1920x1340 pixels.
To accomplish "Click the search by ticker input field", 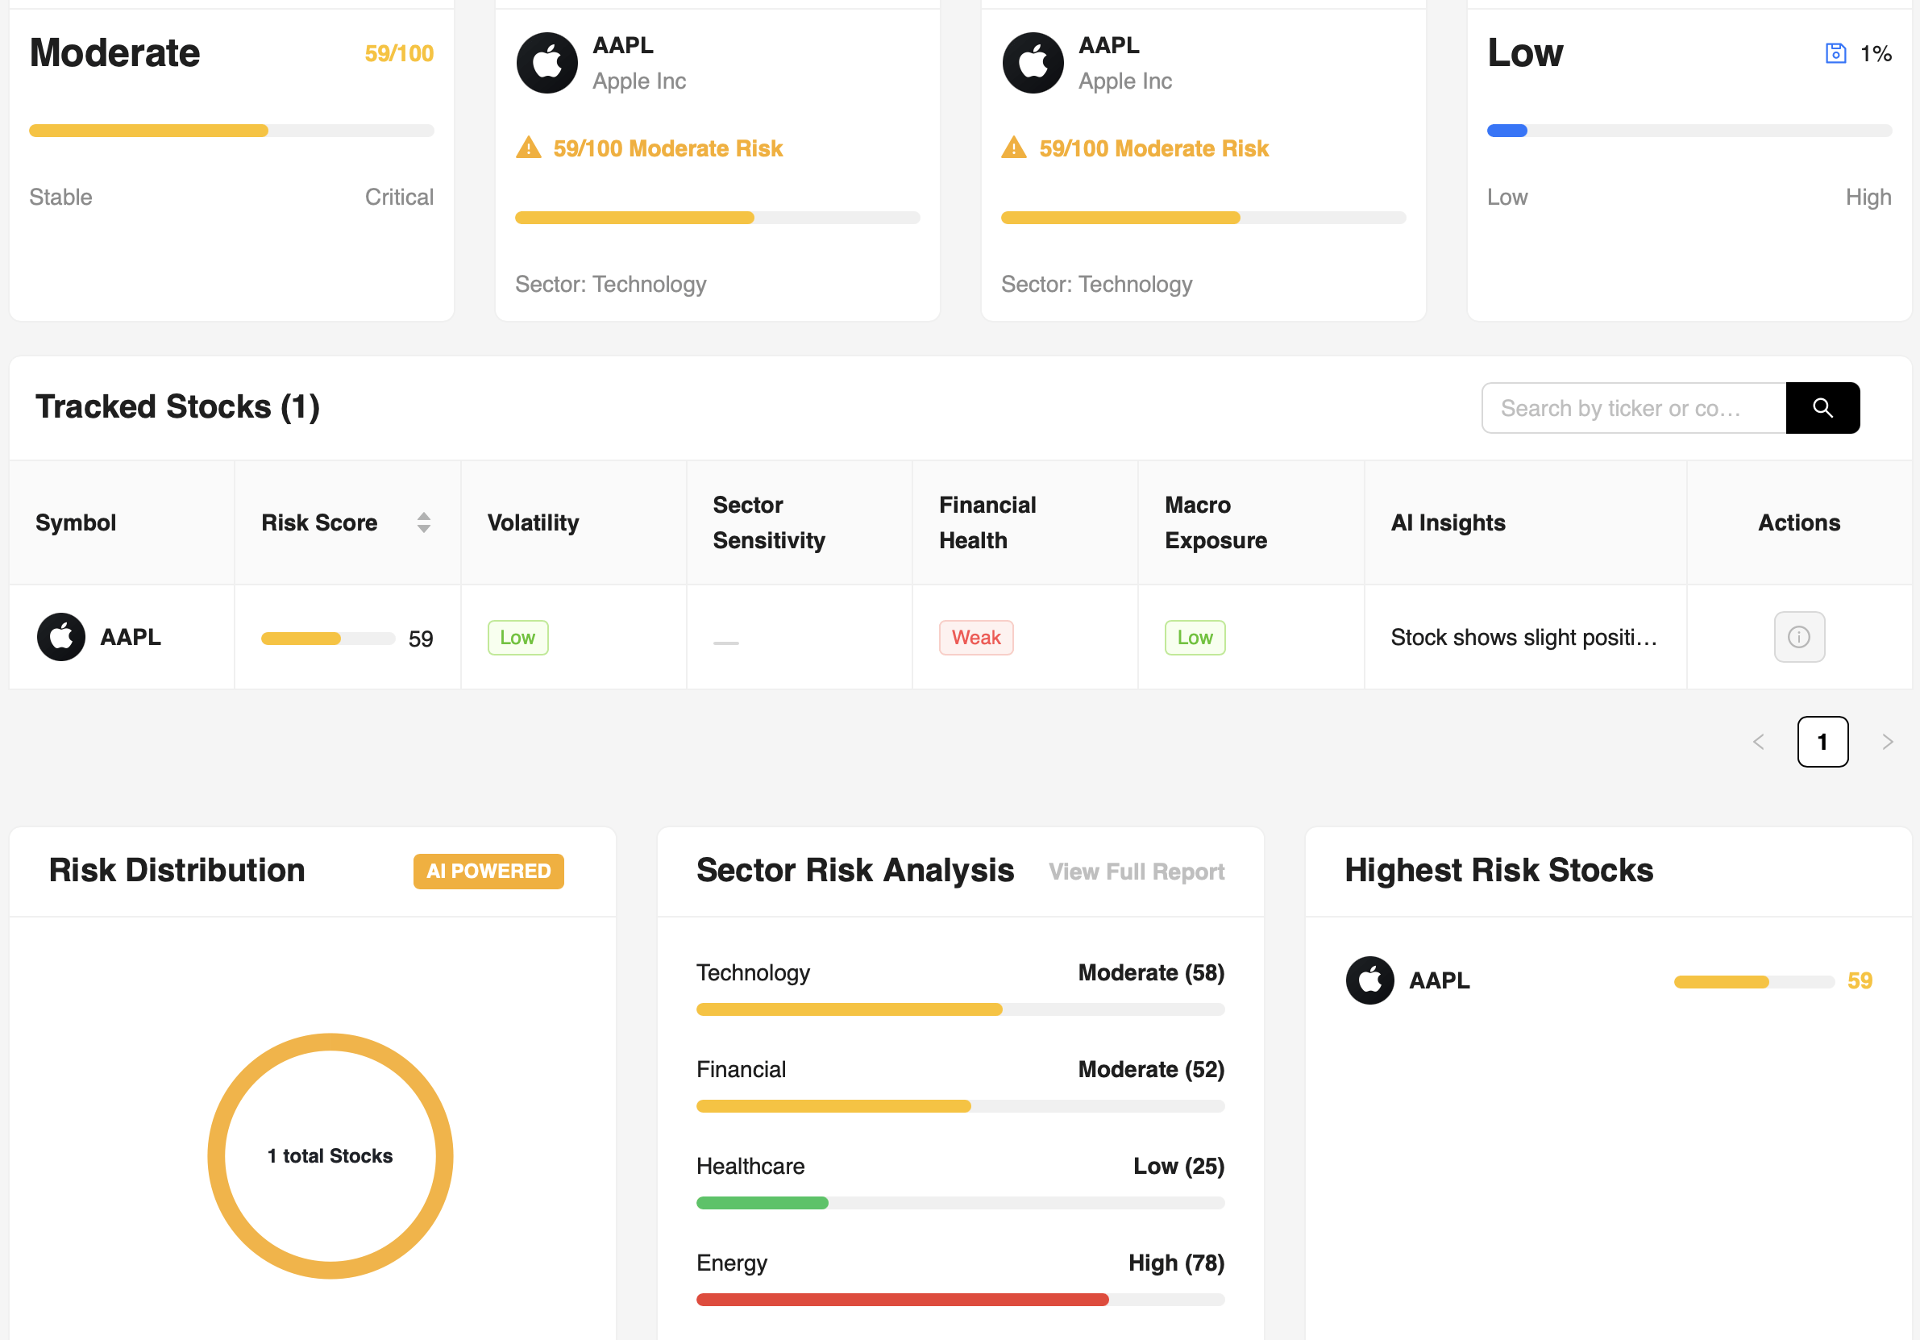I will [x=1631, y=408].
